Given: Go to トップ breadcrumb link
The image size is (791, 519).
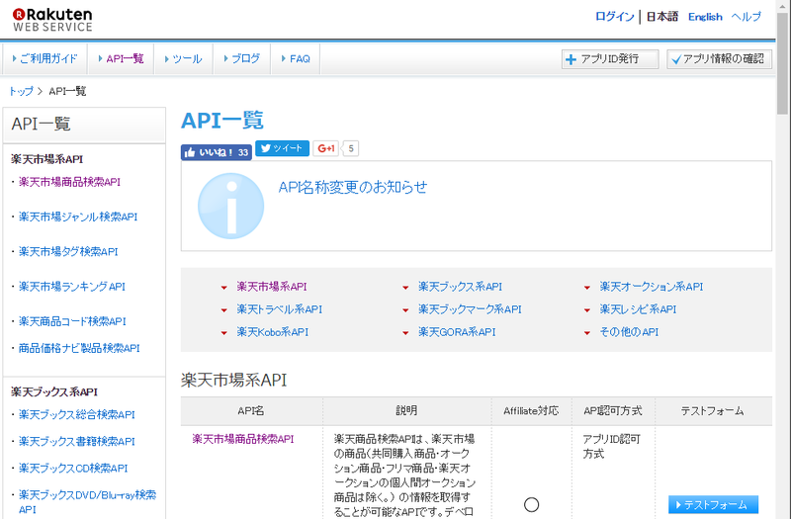Looking at the screenshot, I should tap(21, 91).
